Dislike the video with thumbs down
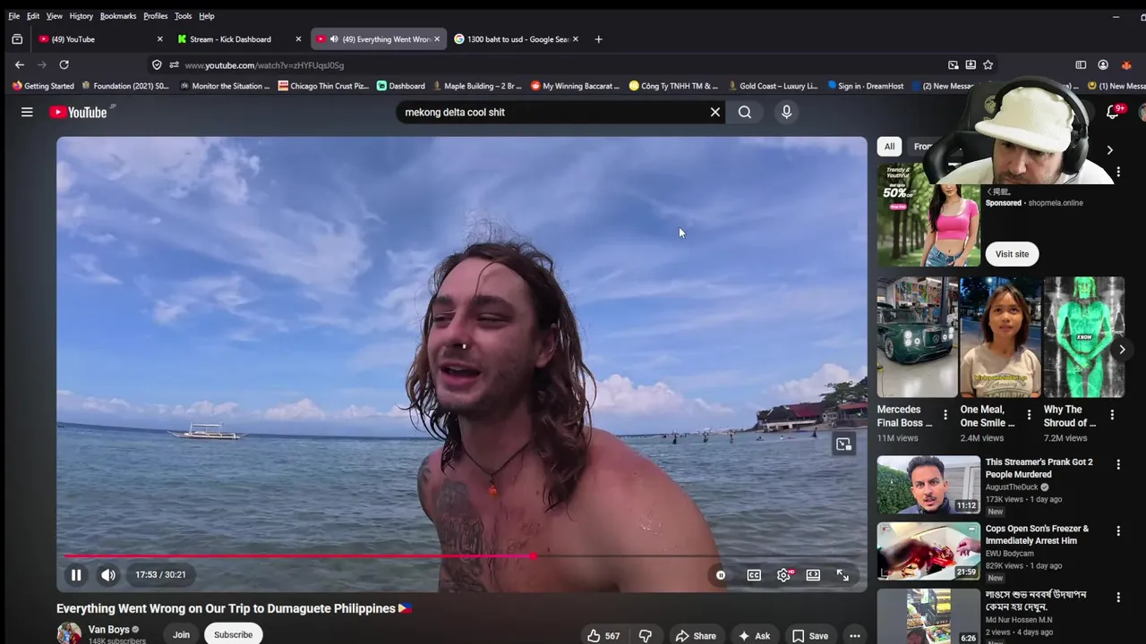Viewport: 1146px width, 644px height. (645, 636)
